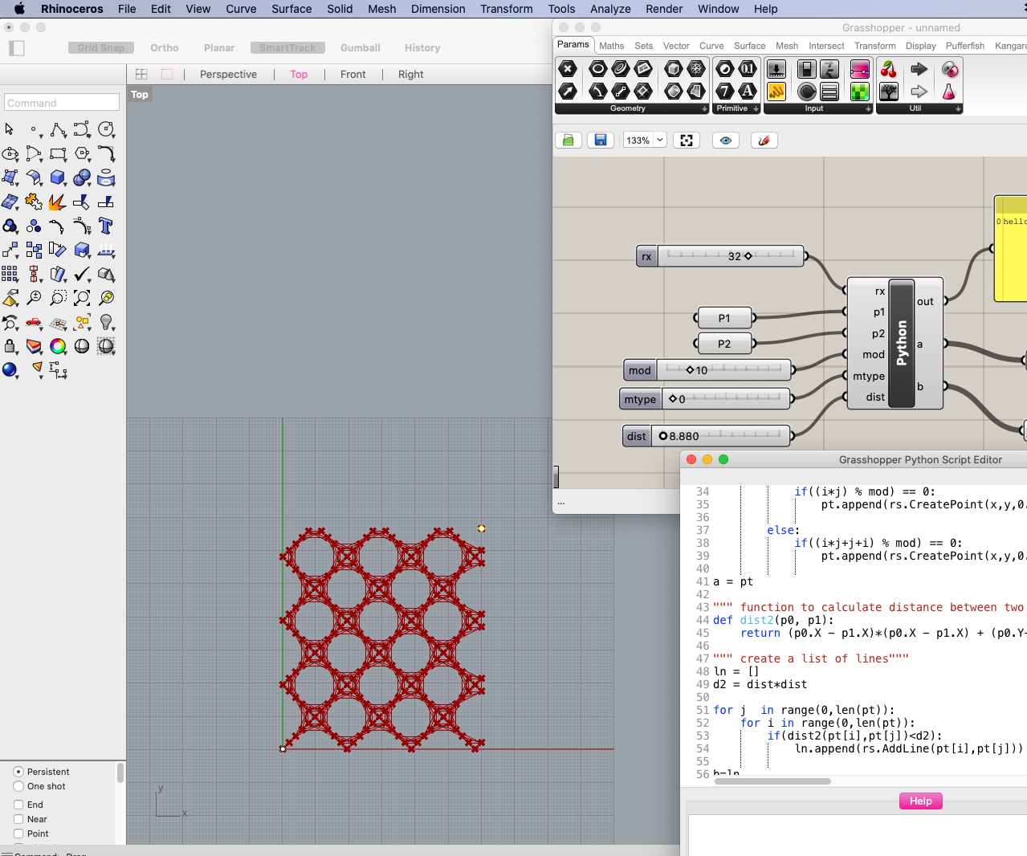Click the Front viewport label

click(x=353, y=74)
